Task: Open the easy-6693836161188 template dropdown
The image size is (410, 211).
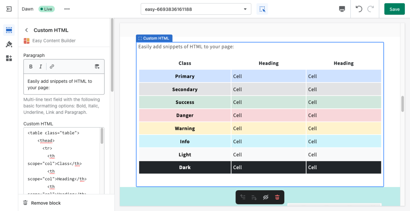Action: coord(196,9)
